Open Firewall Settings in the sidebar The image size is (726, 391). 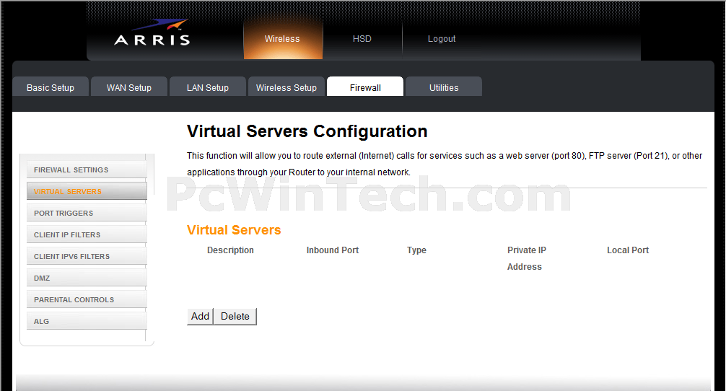[x=87, y=170]
